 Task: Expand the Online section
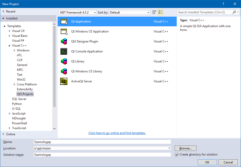pyautogui.click(x=4, y=134)
